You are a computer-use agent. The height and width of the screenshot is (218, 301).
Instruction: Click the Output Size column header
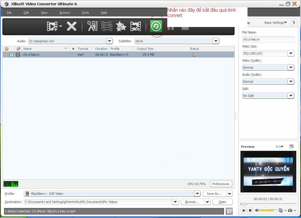click(x=144, y=49)
